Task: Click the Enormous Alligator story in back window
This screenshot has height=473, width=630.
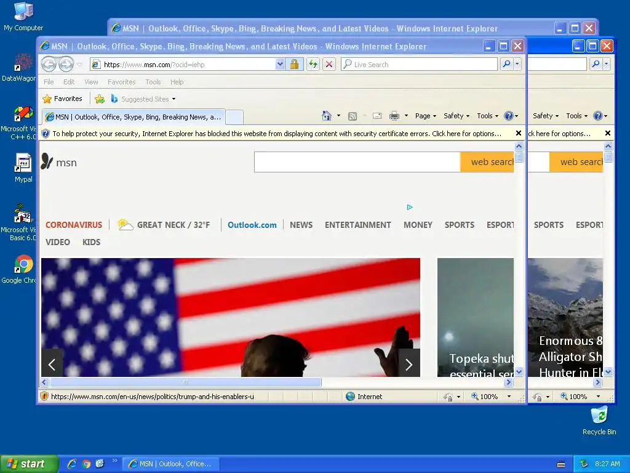Action: pyautogui.click(x=565, y=317)
